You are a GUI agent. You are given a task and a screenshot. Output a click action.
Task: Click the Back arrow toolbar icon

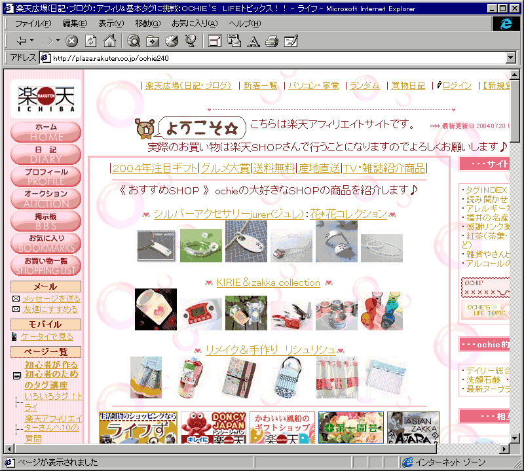click(22, 41)
